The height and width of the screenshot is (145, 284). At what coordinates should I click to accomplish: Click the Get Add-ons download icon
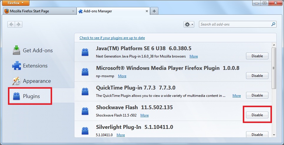tap(16, 50)
